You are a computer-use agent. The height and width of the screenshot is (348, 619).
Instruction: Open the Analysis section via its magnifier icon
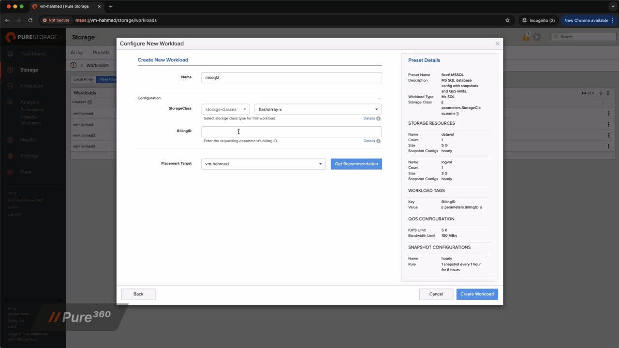tap(10, 102)
